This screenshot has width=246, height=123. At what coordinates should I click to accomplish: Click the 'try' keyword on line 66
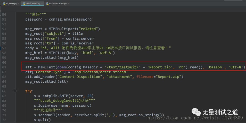click(x=29, y=91)
